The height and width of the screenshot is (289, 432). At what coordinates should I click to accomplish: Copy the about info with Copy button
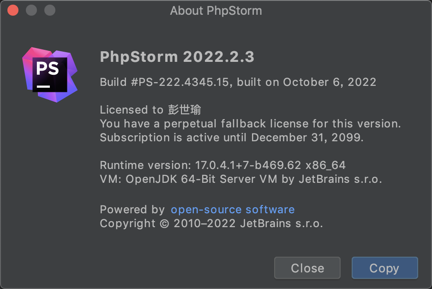coord(384,268)
